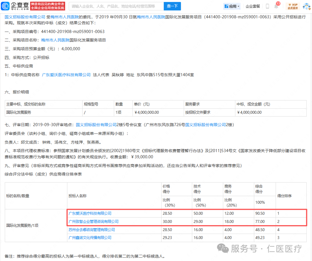Open 广东爱沃医疗科技有限公司 link in 中标供应商名称 line
This screenshot has height=261, width=312.
coord(66,75)
